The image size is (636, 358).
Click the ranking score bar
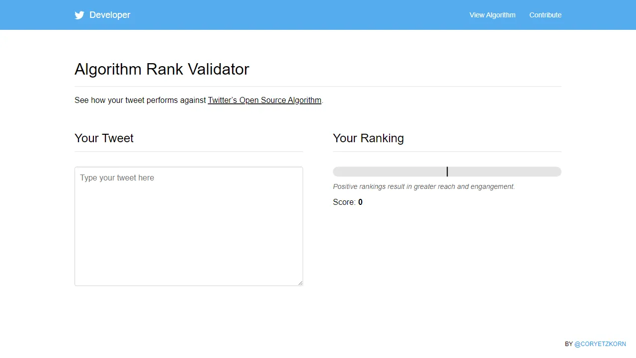click(447, 172)
